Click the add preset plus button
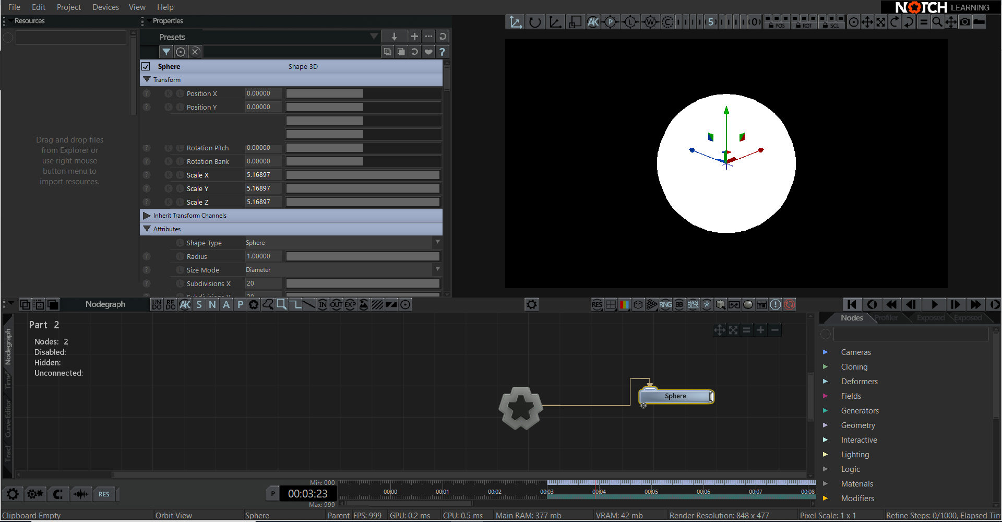This screenshot has width=1002, height=522. pyautogui.click(x=414, y=36)
